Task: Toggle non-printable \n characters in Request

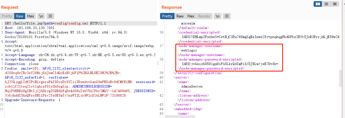Action: pyautogui.click(x=41, y=16)
